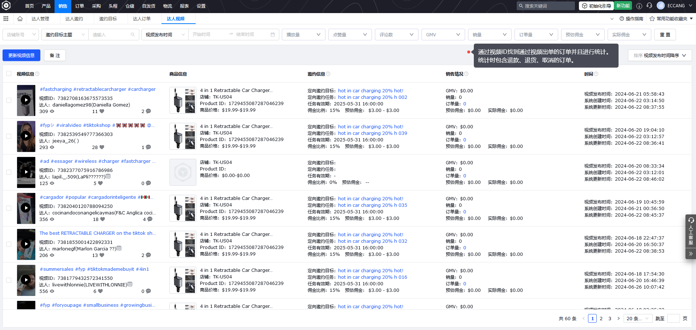Click the 常用功能收藏夹 star icon
The width and height of the screenshot is (696, 330).
click(x=652, y=19)
